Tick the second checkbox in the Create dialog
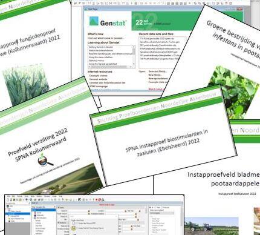Viewport: 260px width, 235px height. coord(77,228)
